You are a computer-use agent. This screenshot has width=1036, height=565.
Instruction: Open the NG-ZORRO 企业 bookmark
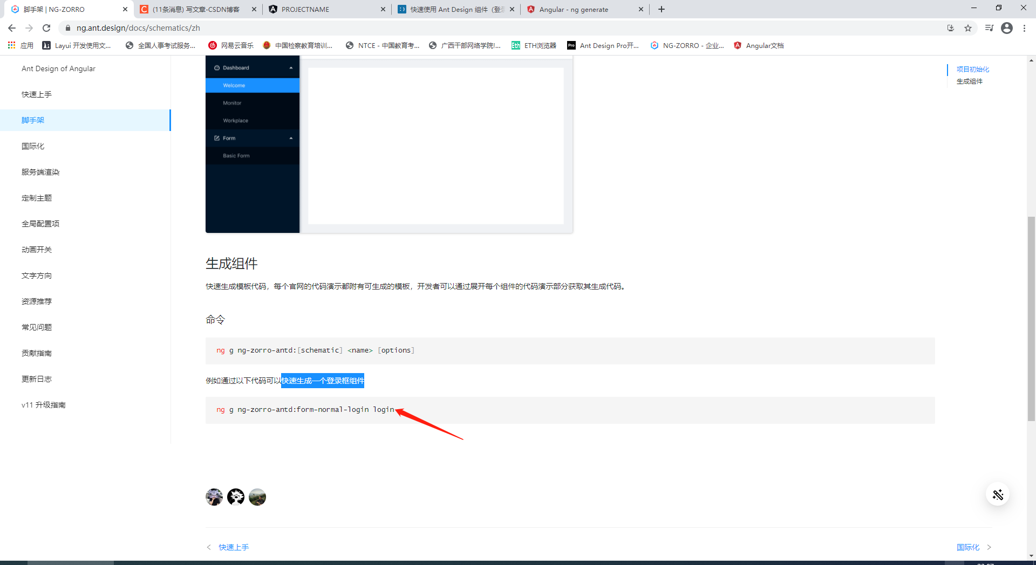pos(687,45)
